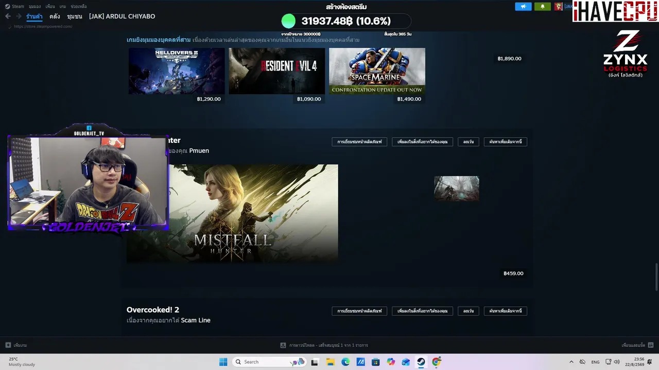Open the เพื่อน (Friends) menu
659x370 pixels.
pyautogui.click(x=50, y=7)
